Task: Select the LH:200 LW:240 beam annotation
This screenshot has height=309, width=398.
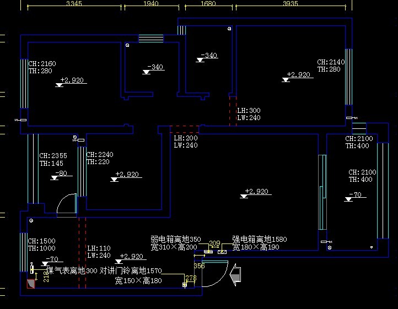Action: tap(185, 142)
